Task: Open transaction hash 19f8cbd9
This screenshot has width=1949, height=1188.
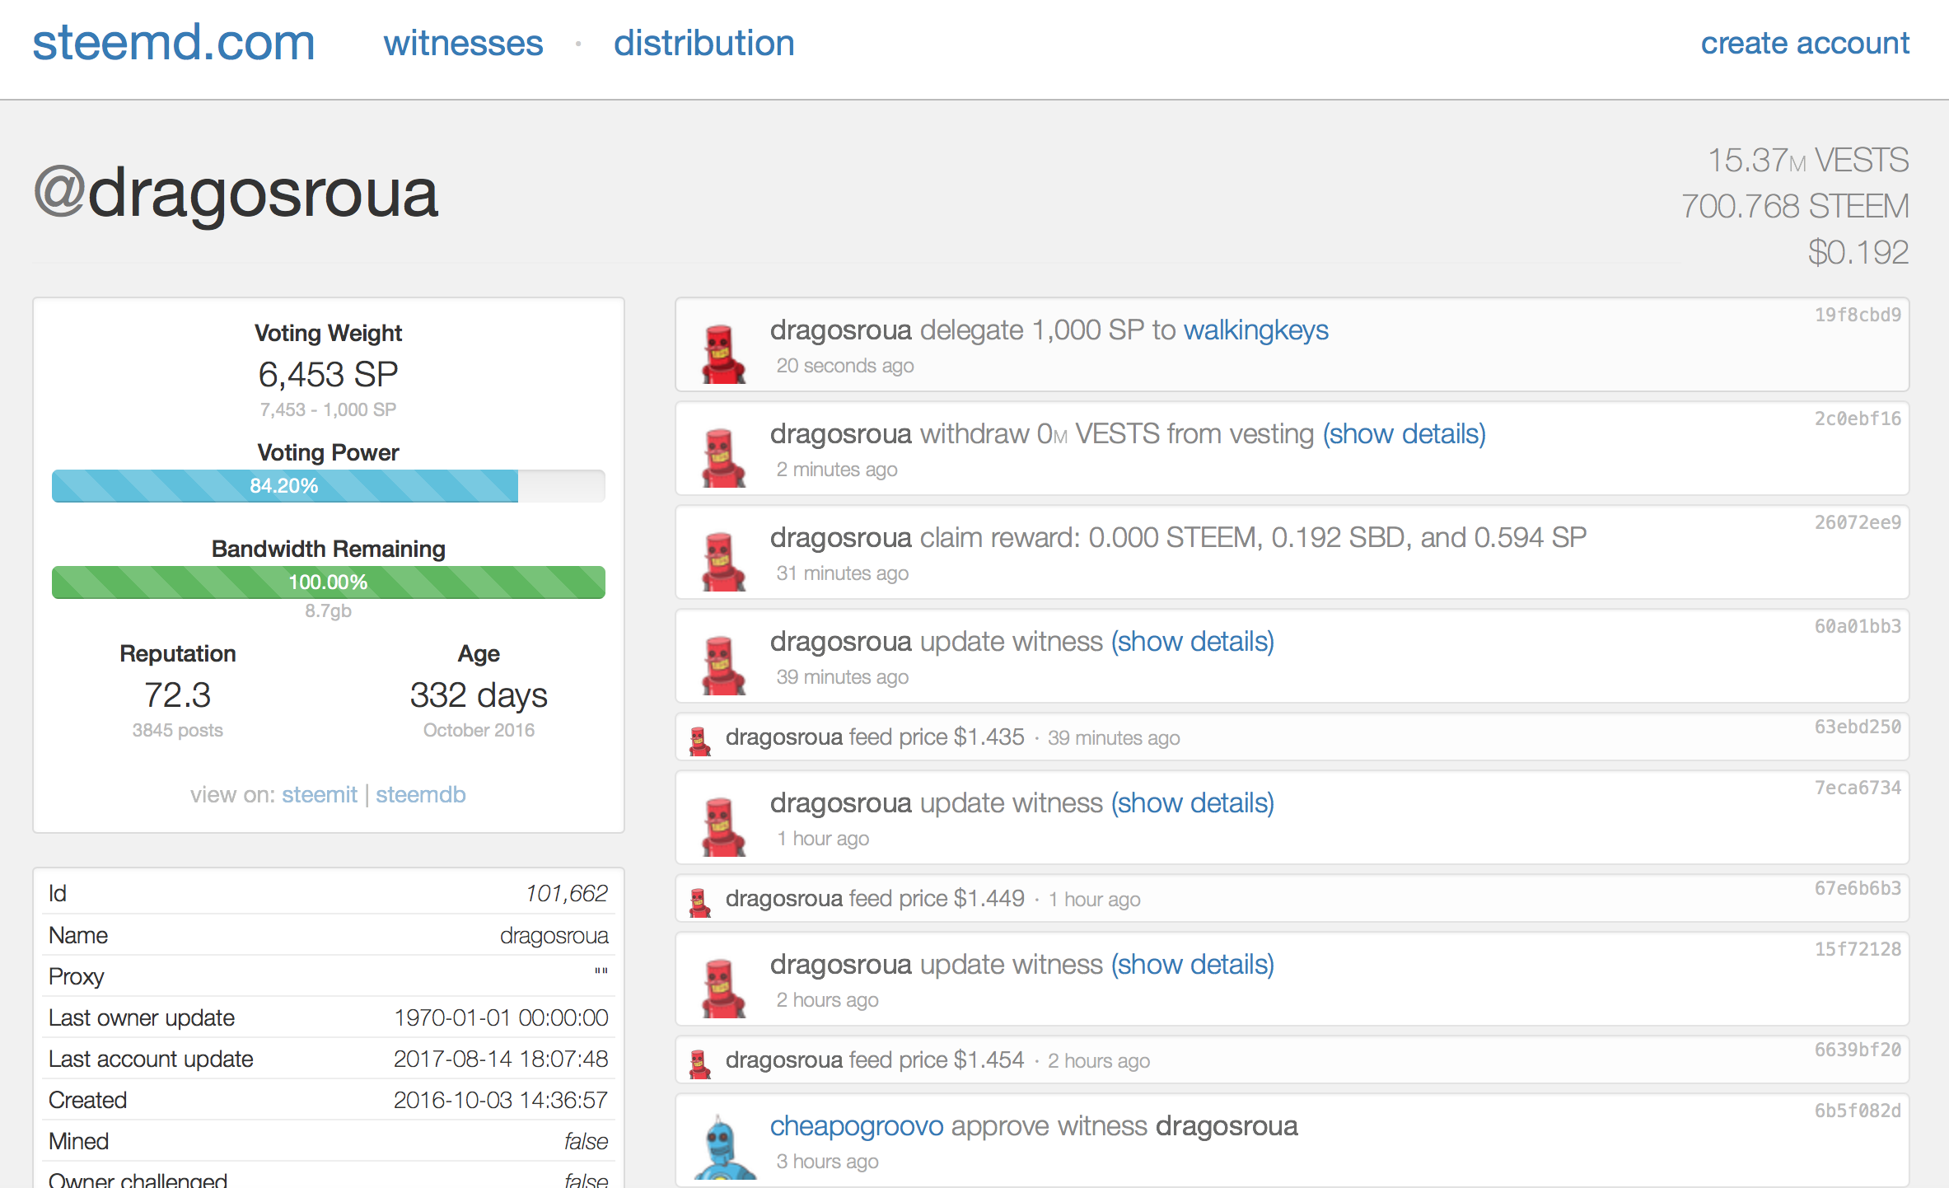Action: click(1858, 315)
